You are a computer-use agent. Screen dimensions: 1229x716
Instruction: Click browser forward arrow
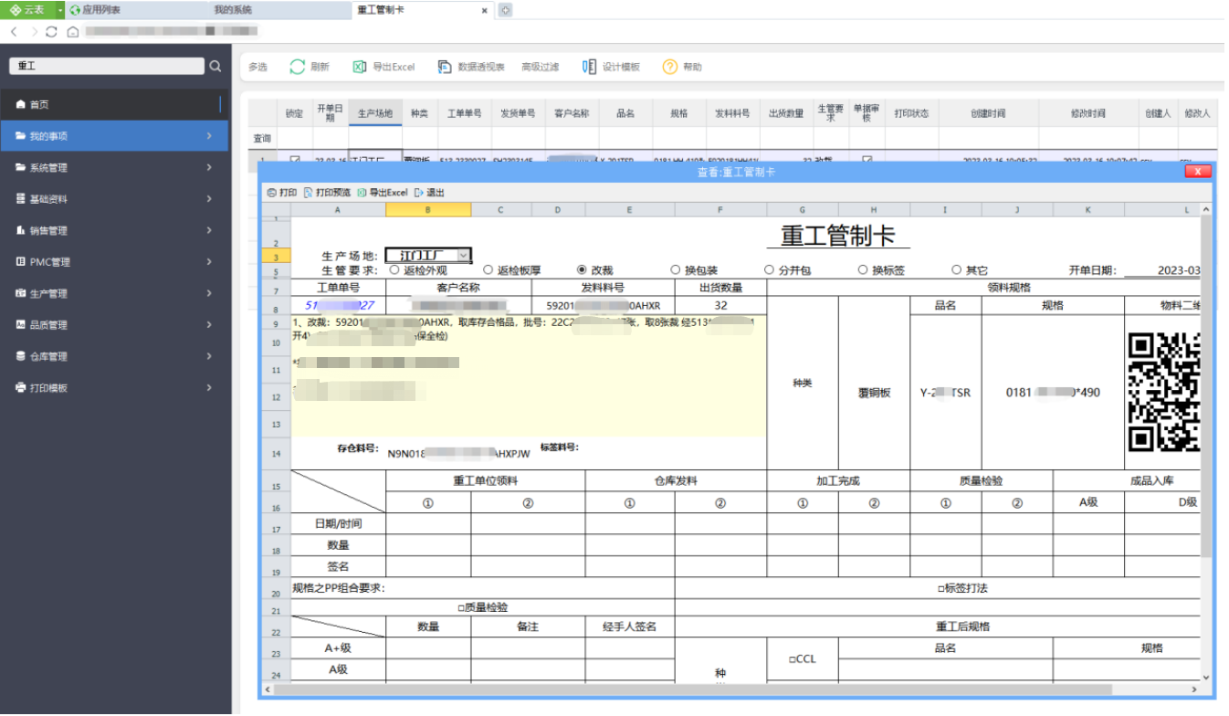[34, 31]
